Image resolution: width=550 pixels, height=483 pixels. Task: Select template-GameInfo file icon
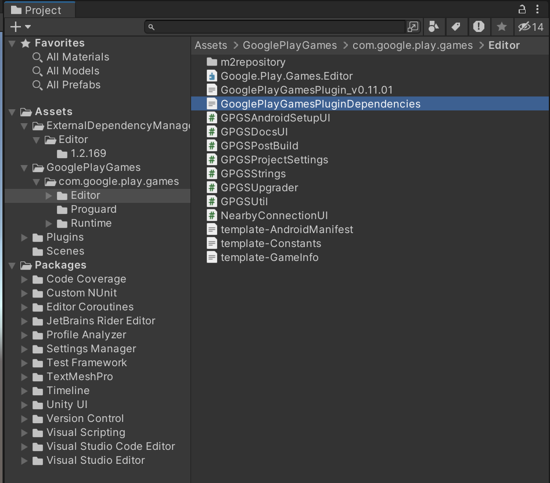coord(212,257)
